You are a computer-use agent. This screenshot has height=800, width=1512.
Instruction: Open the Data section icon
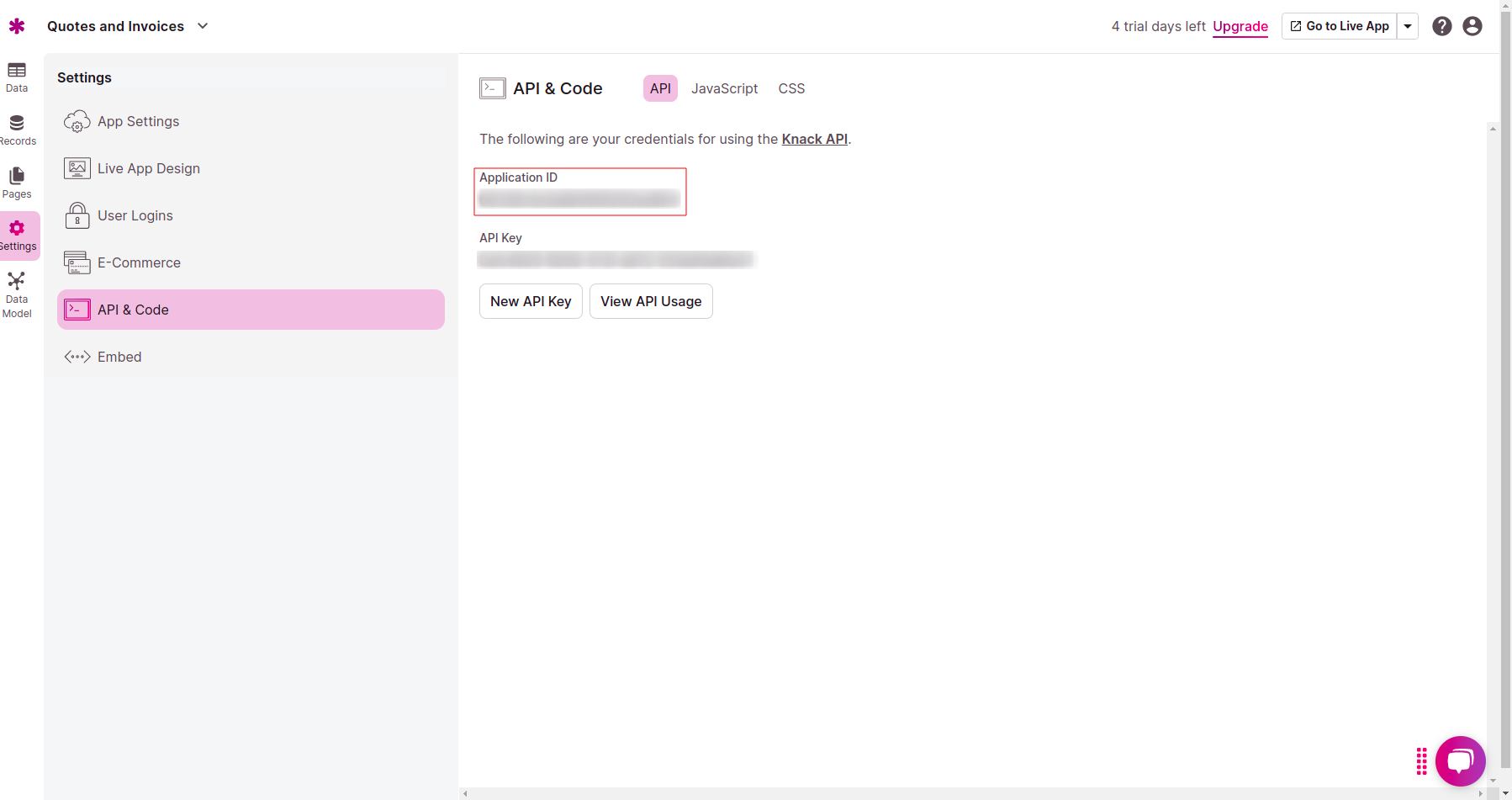coord(17,70)
